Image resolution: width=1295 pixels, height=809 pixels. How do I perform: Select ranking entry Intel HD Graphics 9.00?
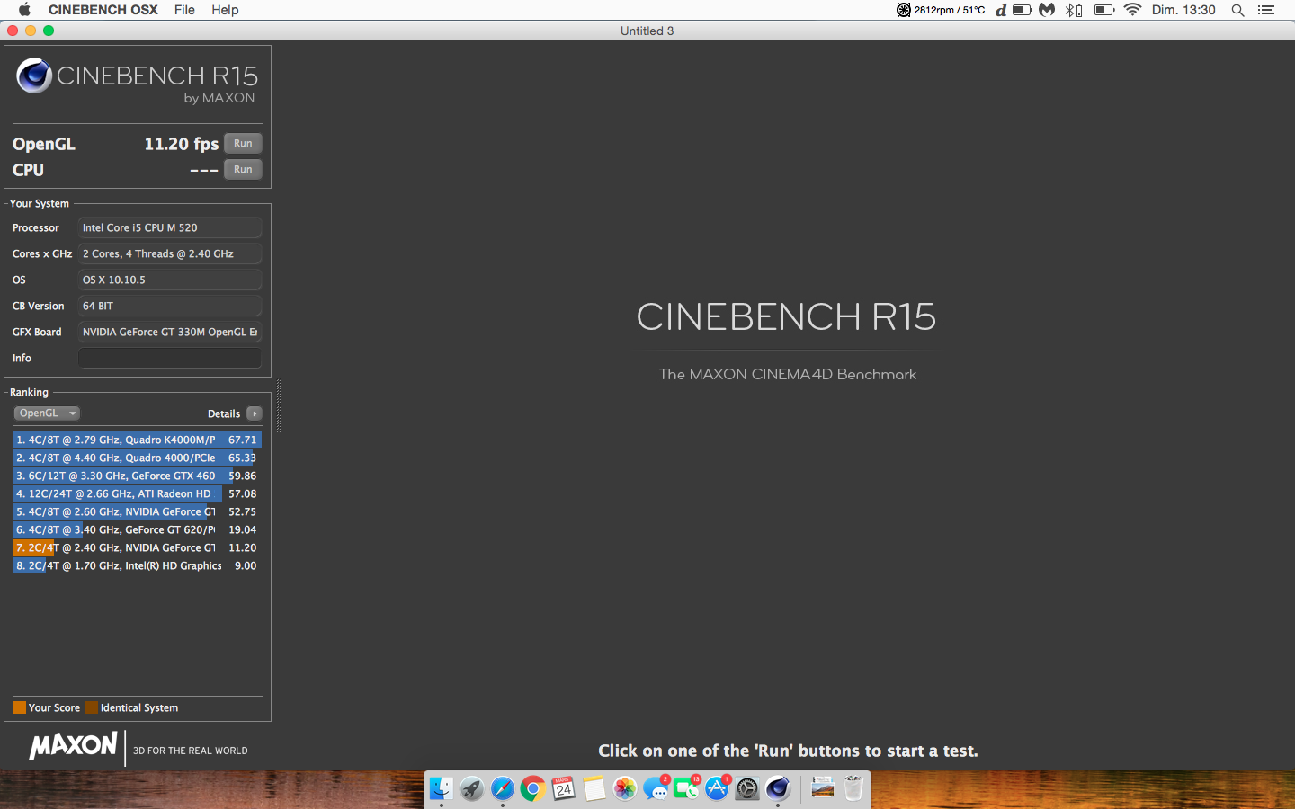click(137, 565)
